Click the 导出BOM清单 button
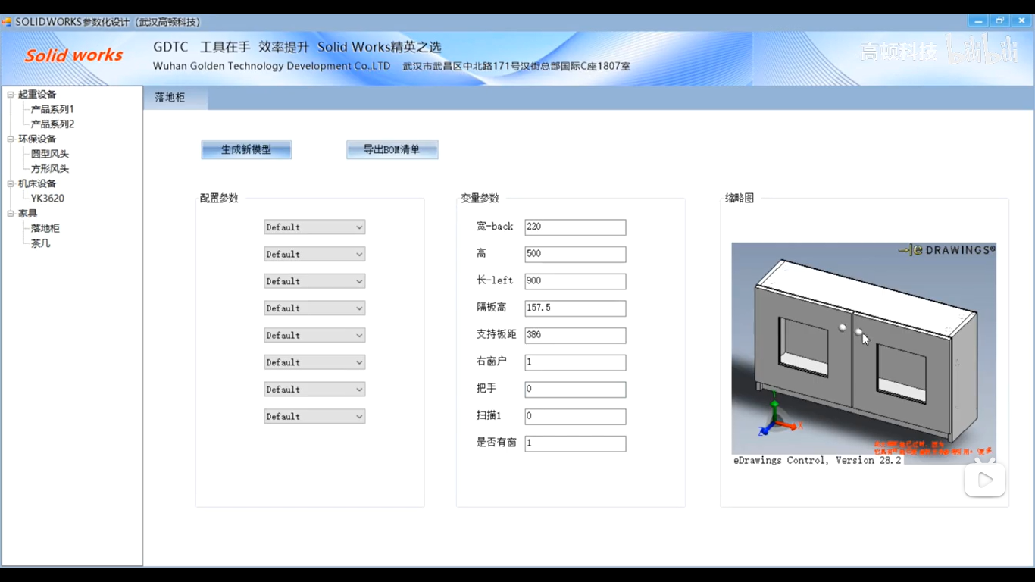Screen dimensions: 1035x582 (392, 149)
